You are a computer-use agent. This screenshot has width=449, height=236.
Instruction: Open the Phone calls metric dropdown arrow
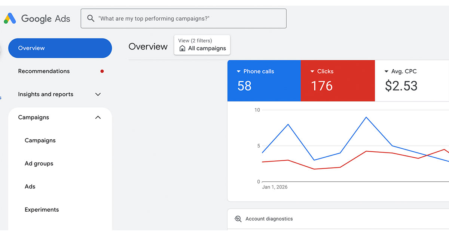point(239,71)
